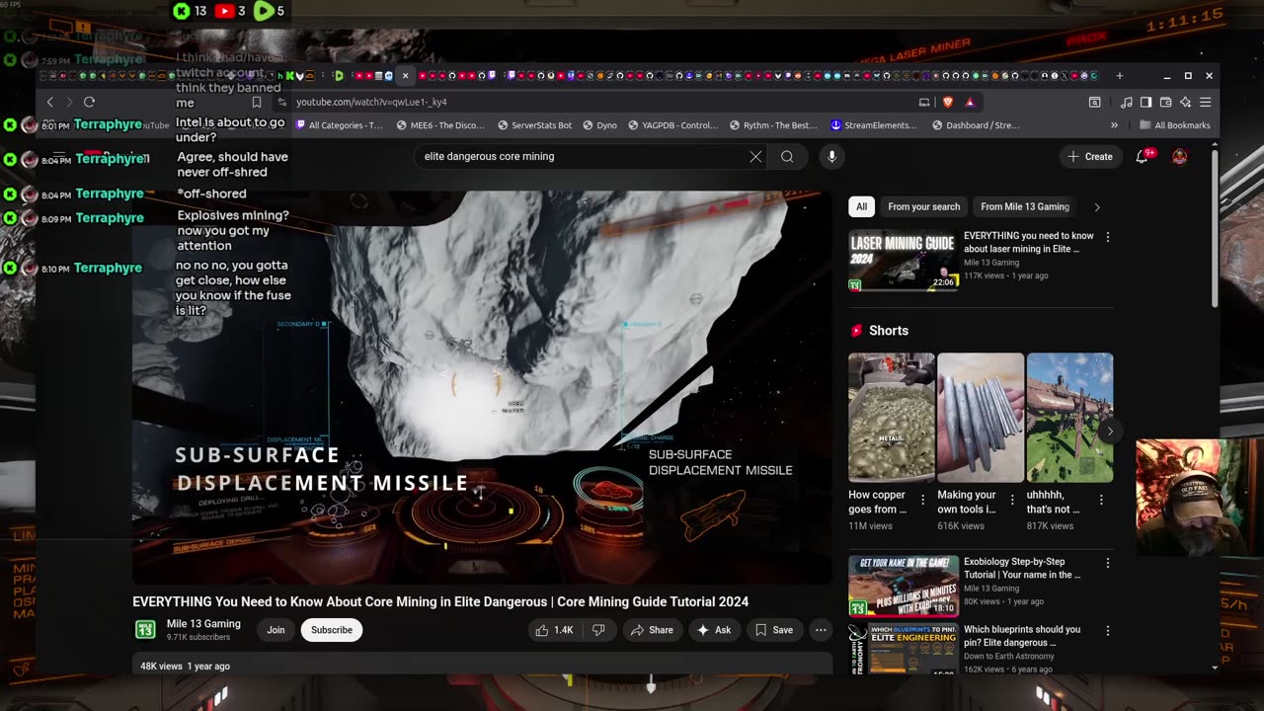Open options for the blueprints video

point(1108,630)
